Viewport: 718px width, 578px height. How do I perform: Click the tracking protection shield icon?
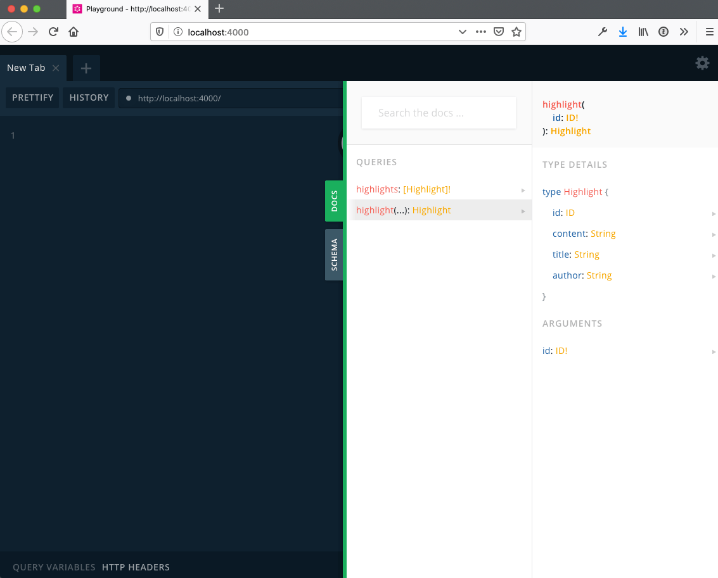(160, 31)
